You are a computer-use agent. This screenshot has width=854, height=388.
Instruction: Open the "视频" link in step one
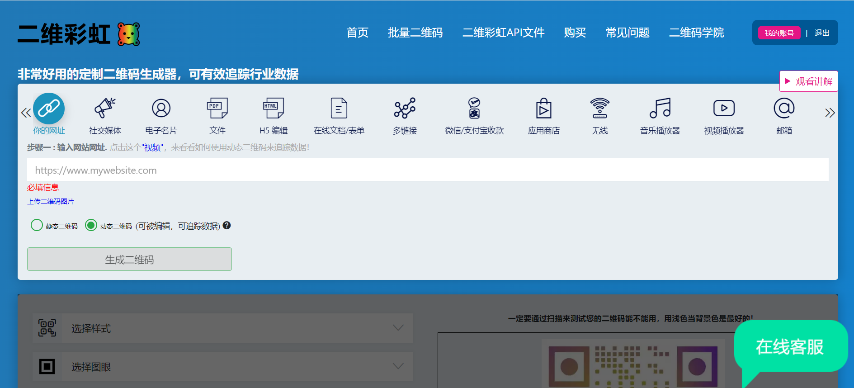(x=153, y=147)
